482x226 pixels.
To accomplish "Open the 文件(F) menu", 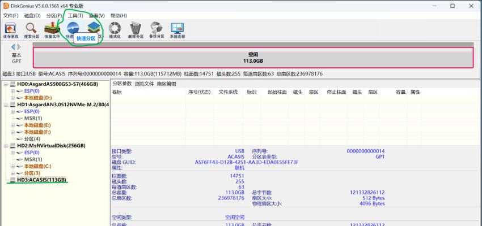I will coord(11,16).
